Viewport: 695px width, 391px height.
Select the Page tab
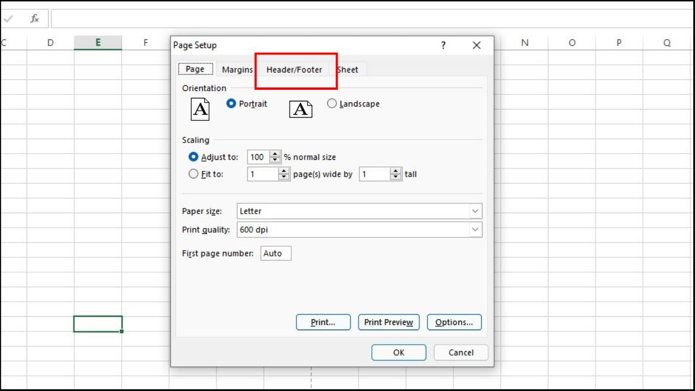195,69
